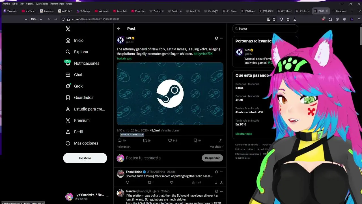362x204 pixels.
Task: Click the Responder button
Action: point(212,158)
